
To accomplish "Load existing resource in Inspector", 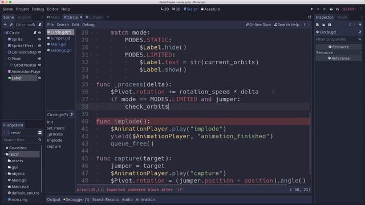I will point(323,24).
